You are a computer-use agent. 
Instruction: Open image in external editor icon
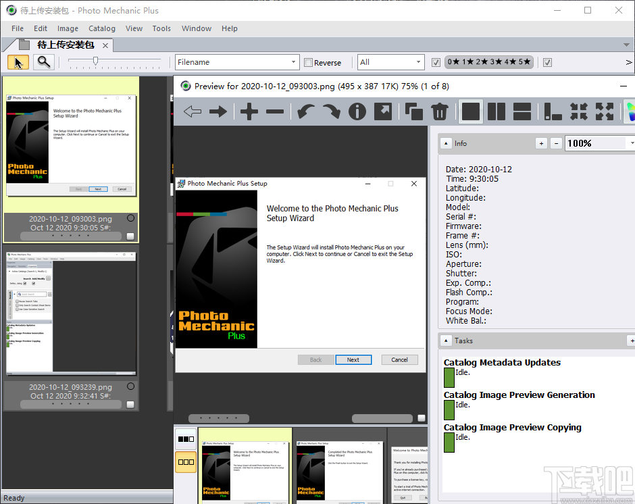(383, 111)
